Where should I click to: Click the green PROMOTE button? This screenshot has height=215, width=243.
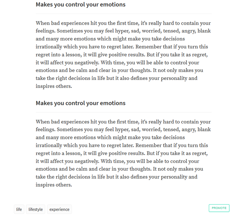[219, 208]
